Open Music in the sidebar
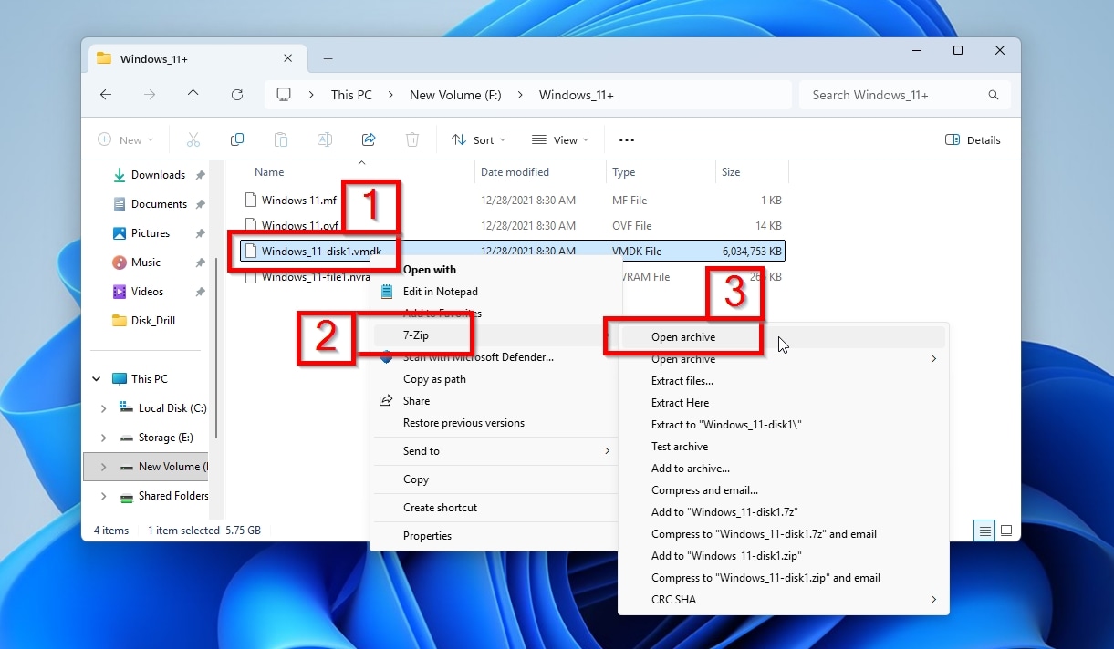Viewport: 1114px width, 649px height. click(146, 263)
